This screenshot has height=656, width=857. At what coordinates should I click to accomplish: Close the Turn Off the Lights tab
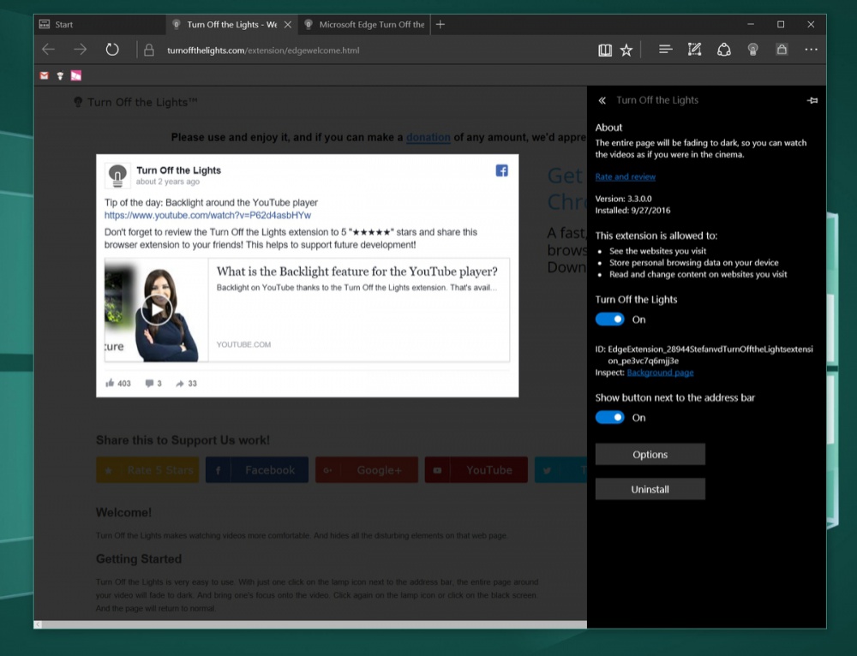point(287,25)
